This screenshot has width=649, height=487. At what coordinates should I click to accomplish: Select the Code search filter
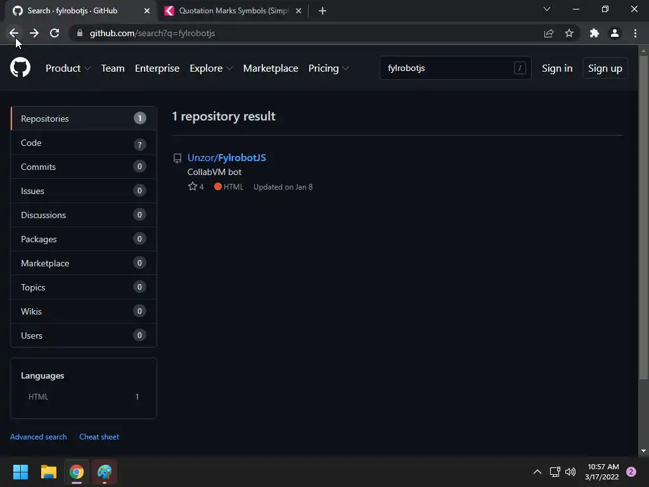pyautogui.click(x=84, y=143)
